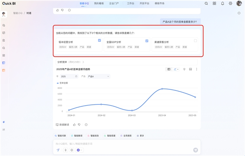Viewport: 245px width, 156px height.
Task: Open the chart type dropdown
Action: (x=176, y=69)
